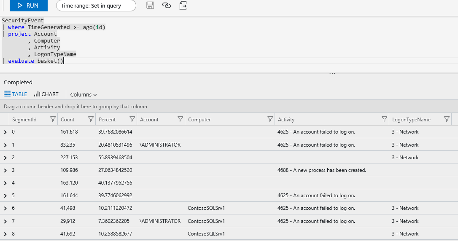
Task: Sort by LogonTypeName column header
Action: pos(411,120)
